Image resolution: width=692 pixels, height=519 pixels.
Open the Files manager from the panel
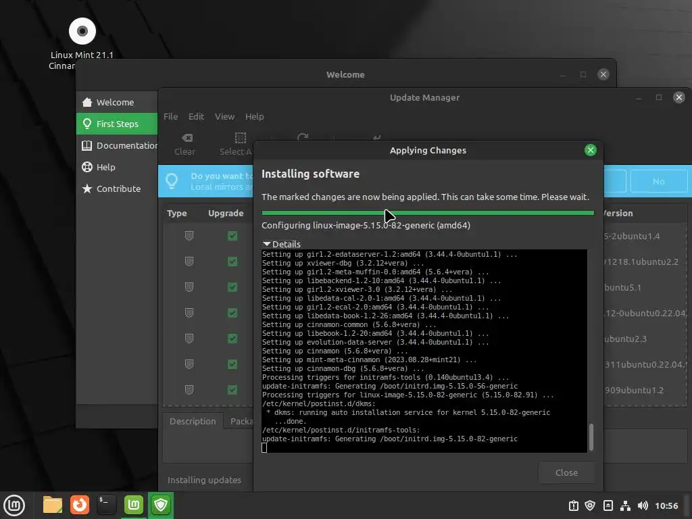coord(53,505)
